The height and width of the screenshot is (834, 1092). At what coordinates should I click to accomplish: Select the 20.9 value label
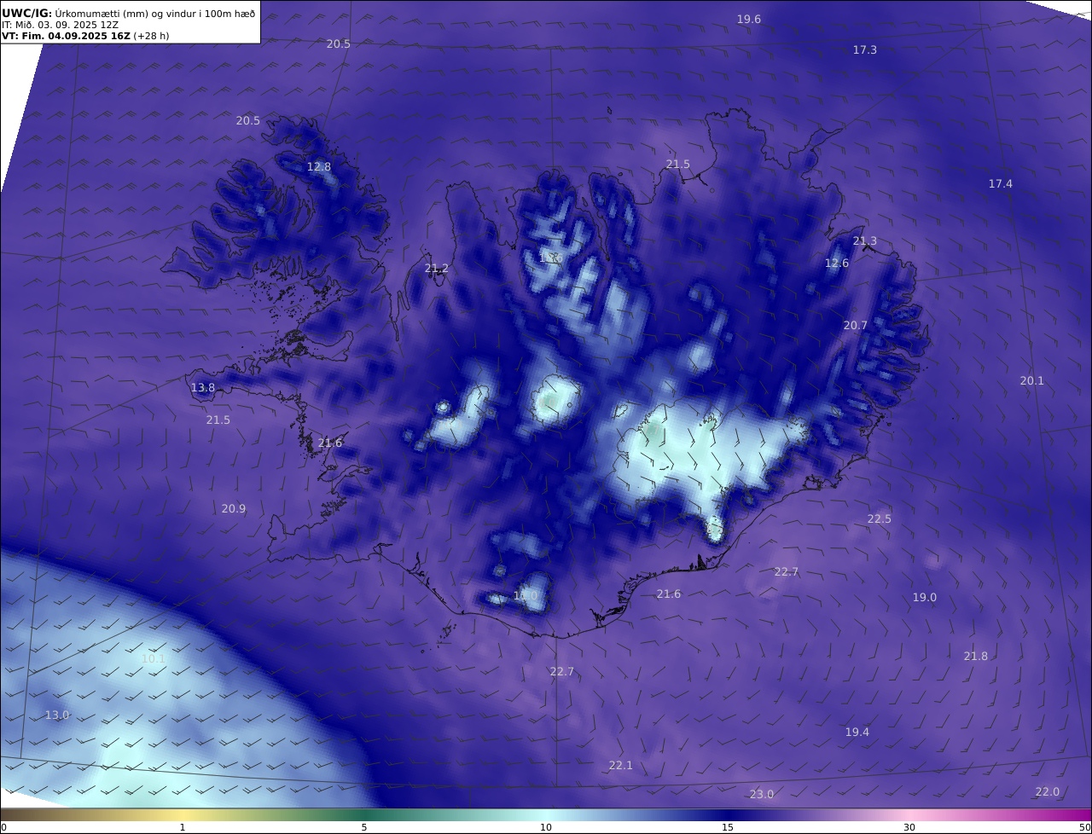(234, 509)
